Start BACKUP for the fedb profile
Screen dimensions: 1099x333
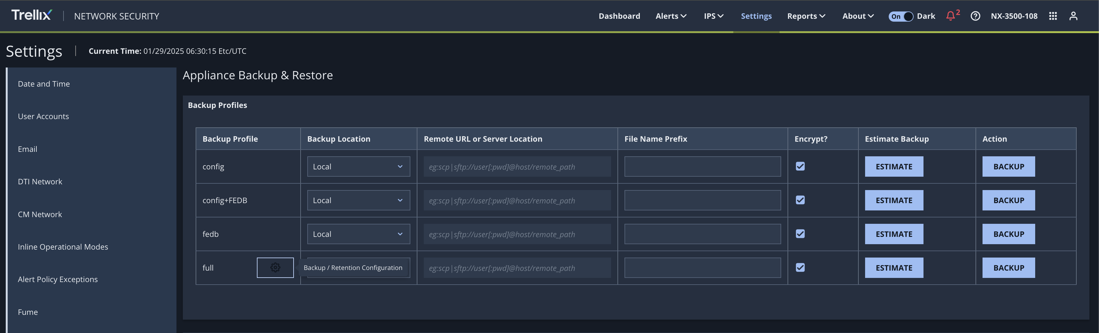click(x=1009, y=234)
